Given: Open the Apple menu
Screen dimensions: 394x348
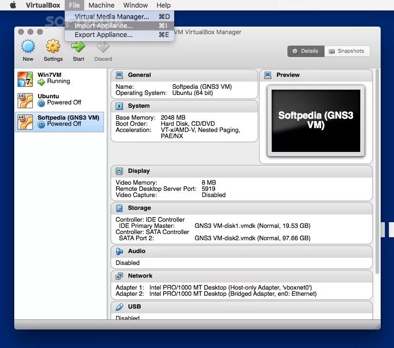Looking at the screenshot, I should click(13, 5).
